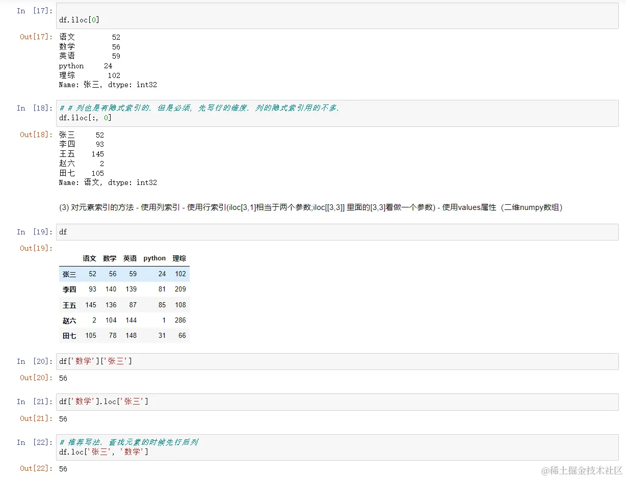
Task: Click the comment 推荐写法 in cell 22
Action: (x=128, y=442)
